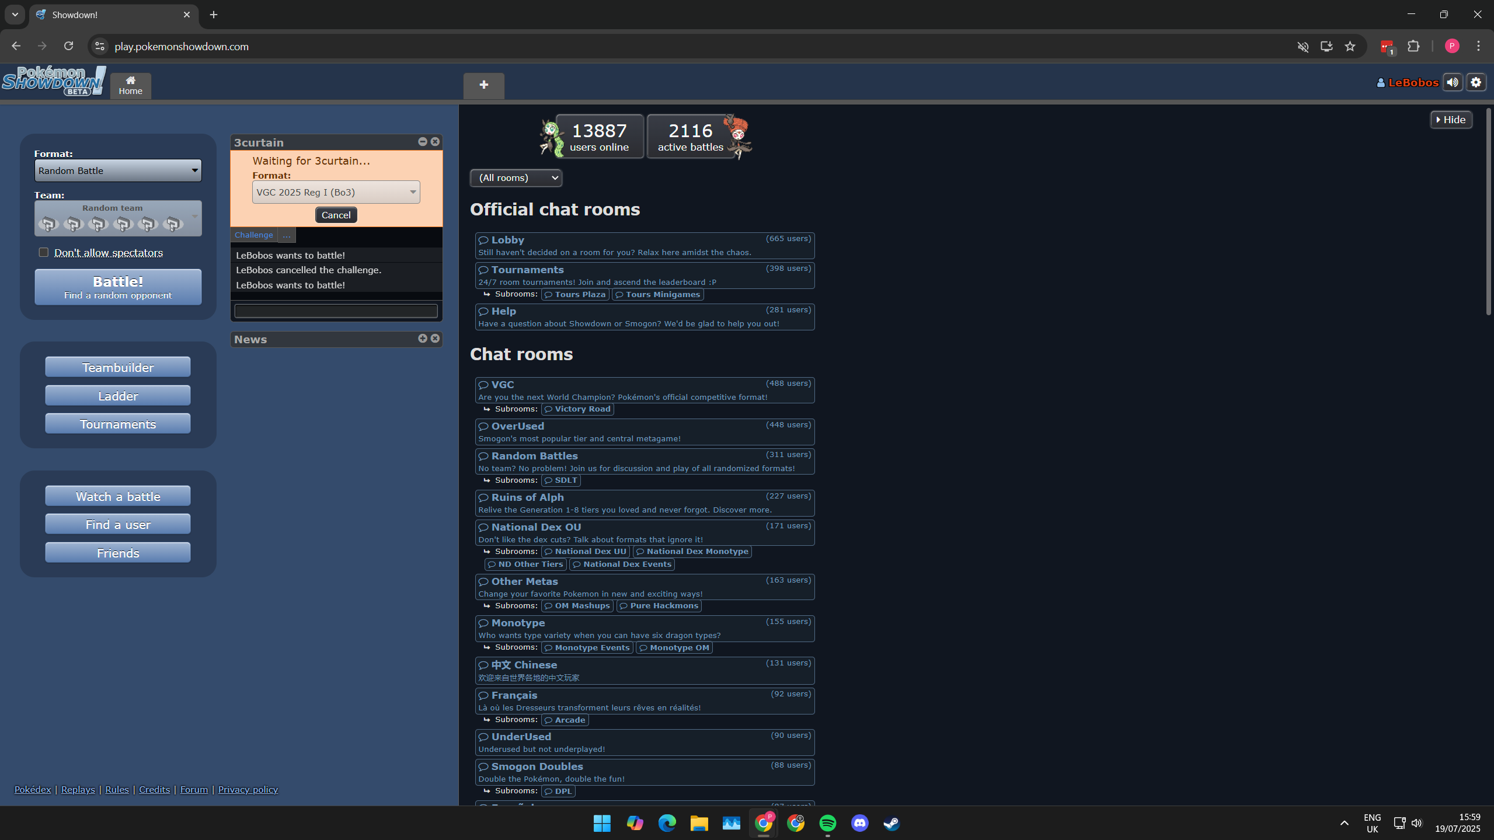Viewport: 1494px width, 840px height.
Task: Open the Ladder
Action: [118, 396]
